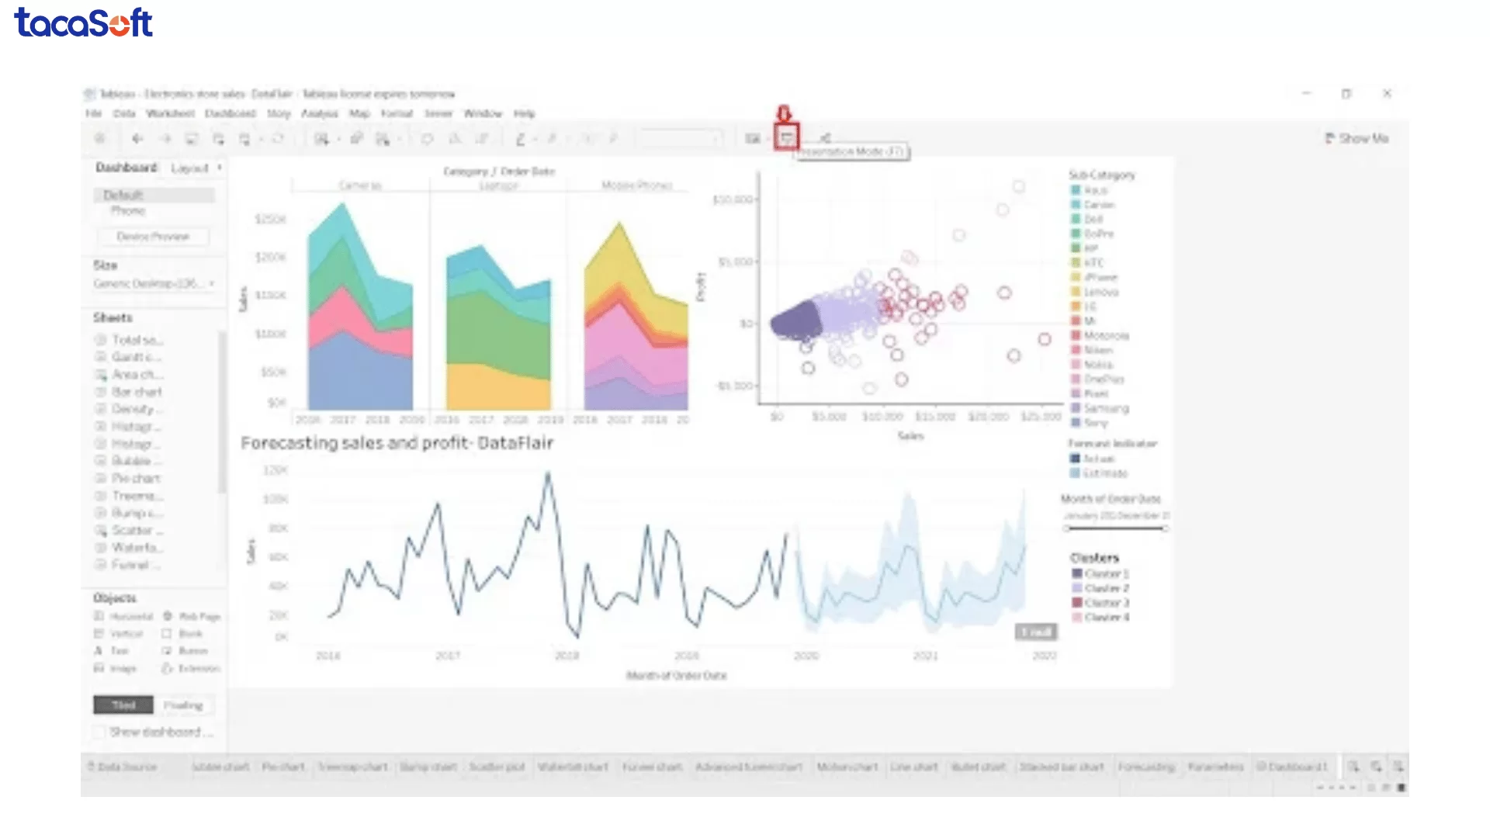Select the Web Page object icon
The height and width of the screenshot is (838, 1490).
coord(167,615)
